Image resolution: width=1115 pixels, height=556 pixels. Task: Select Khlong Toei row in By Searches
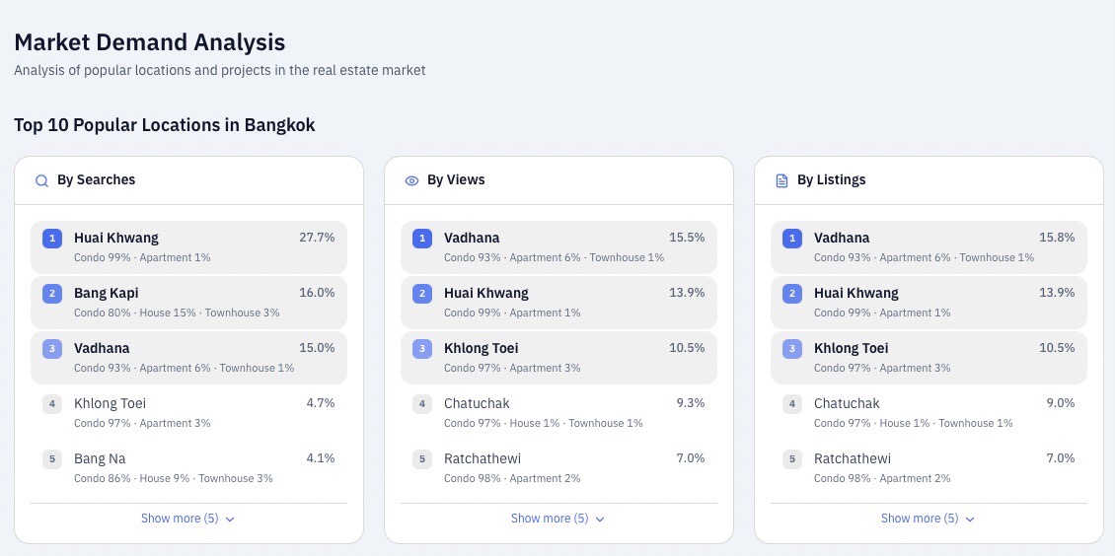pos(188,412)
